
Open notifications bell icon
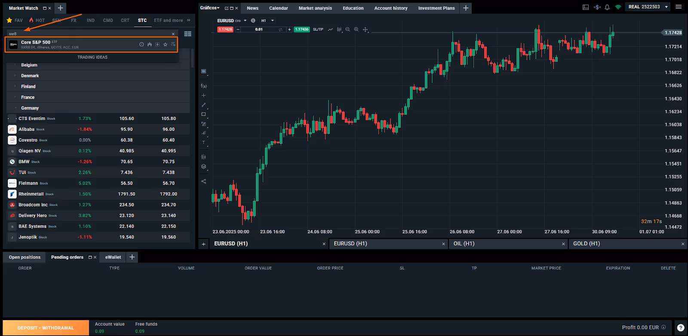[607, 7]
